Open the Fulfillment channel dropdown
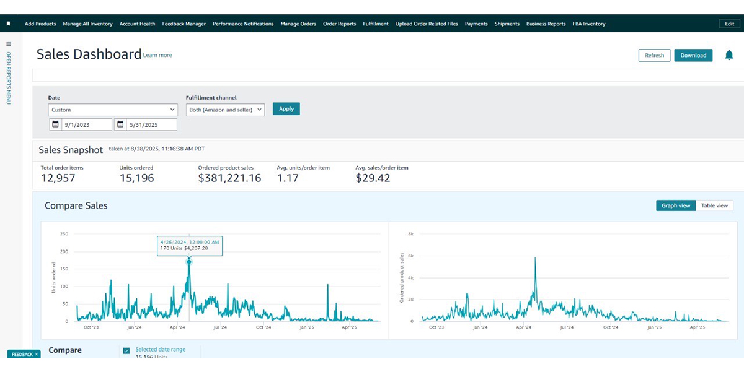This screenshot has height=372, width=744. [225, 110]
